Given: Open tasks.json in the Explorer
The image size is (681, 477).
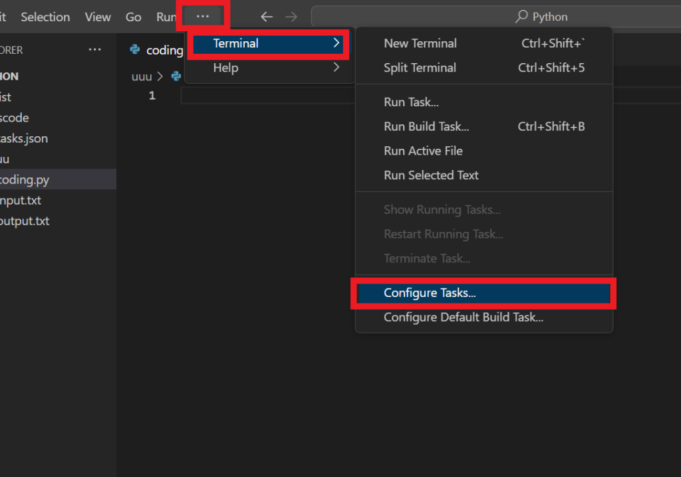Looking at the screenshot, I should pos(23,138).
